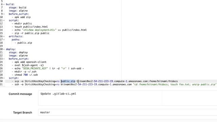
Task: Collapse the build: block at line 6
Action: pyautogui.click(x=4, y=4)
